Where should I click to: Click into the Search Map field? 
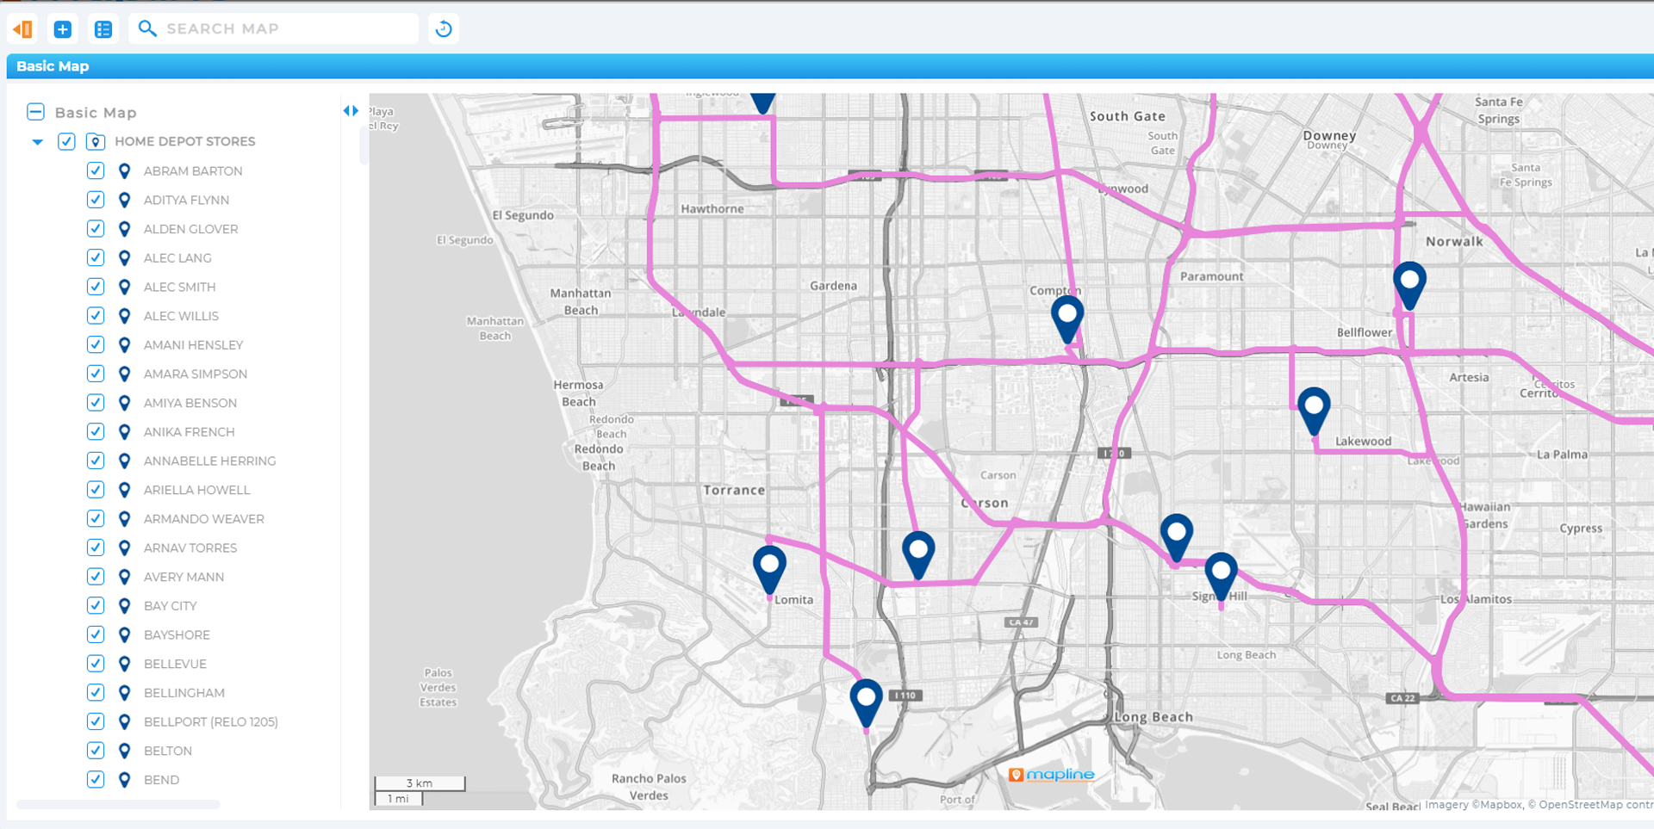coord(273,28)
